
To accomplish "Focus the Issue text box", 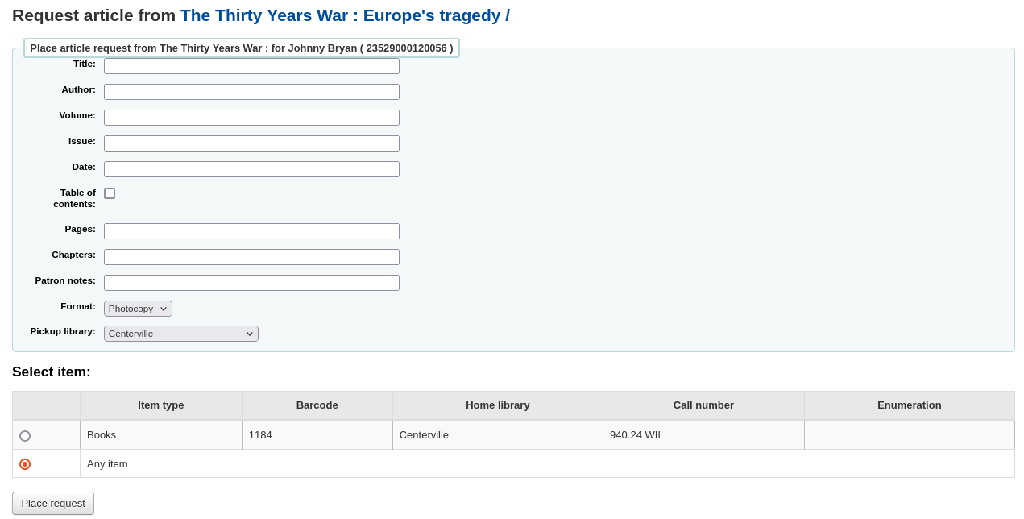I will (251, 143).
